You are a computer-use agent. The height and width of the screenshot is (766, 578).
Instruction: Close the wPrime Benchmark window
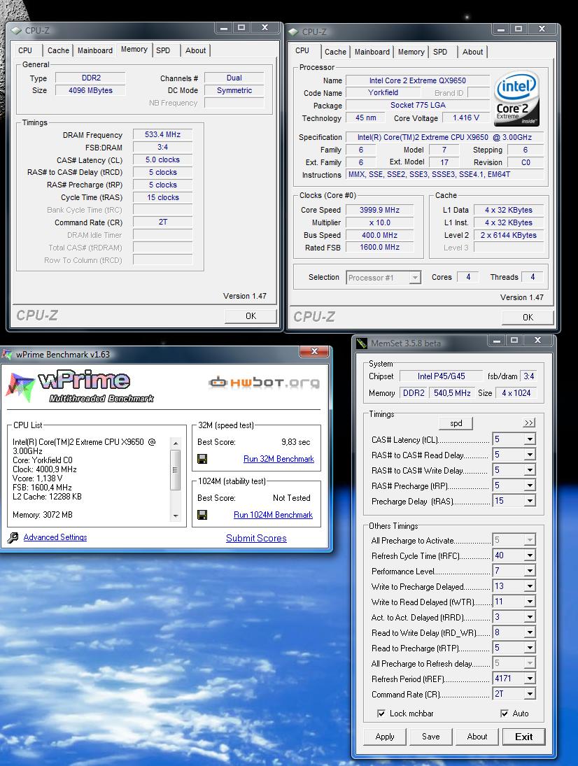(x=314, y=351)
